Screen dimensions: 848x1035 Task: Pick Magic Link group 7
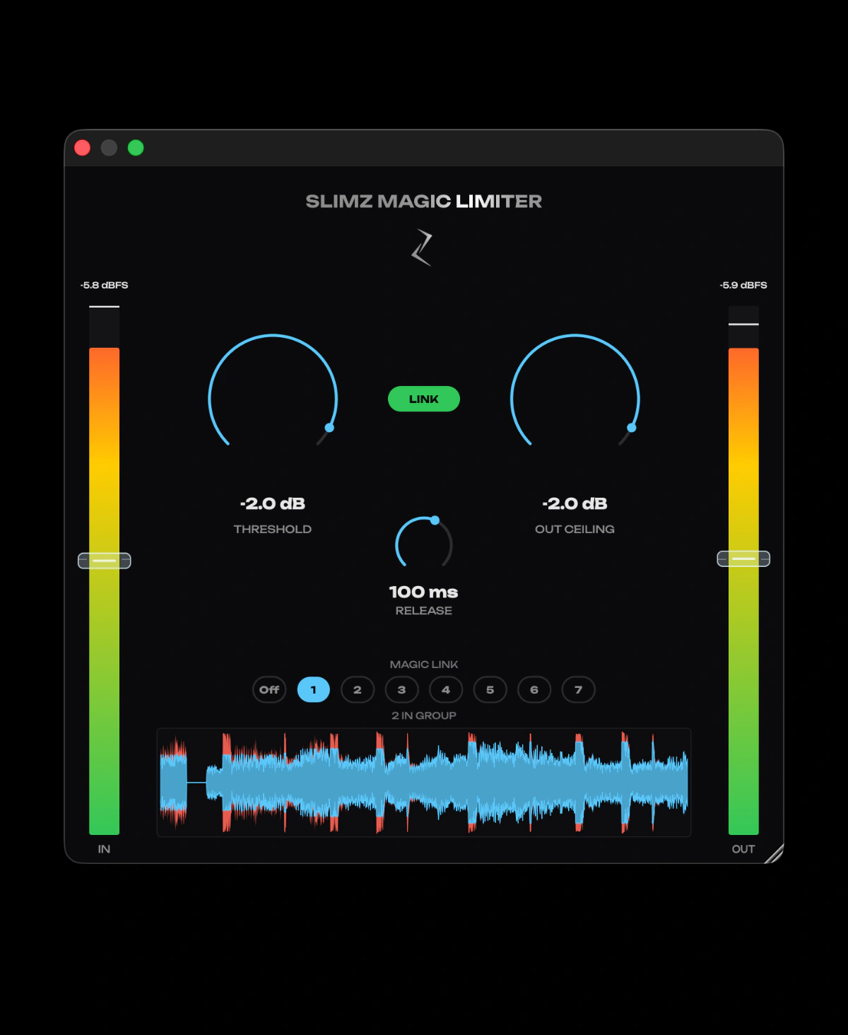(x=579, y=689)
